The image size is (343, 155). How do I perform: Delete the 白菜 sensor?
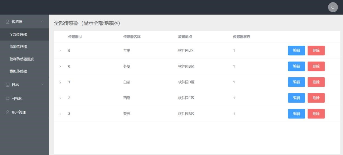316,82
